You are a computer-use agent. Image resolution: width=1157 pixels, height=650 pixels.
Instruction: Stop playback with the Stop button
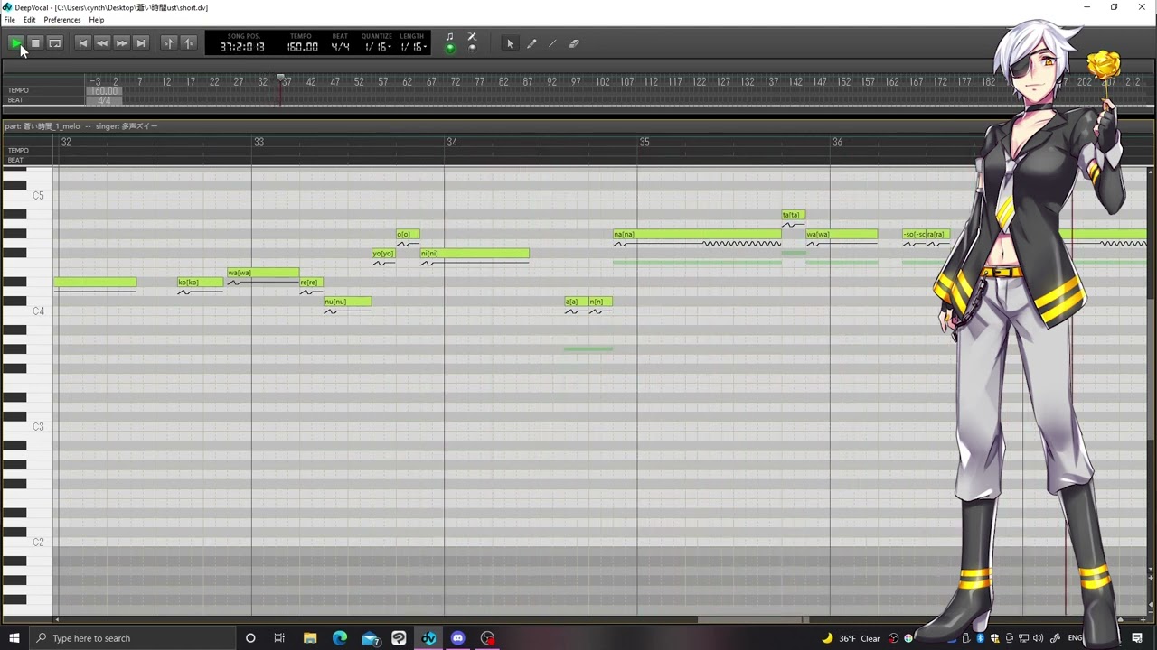click(x=35, y=42)
